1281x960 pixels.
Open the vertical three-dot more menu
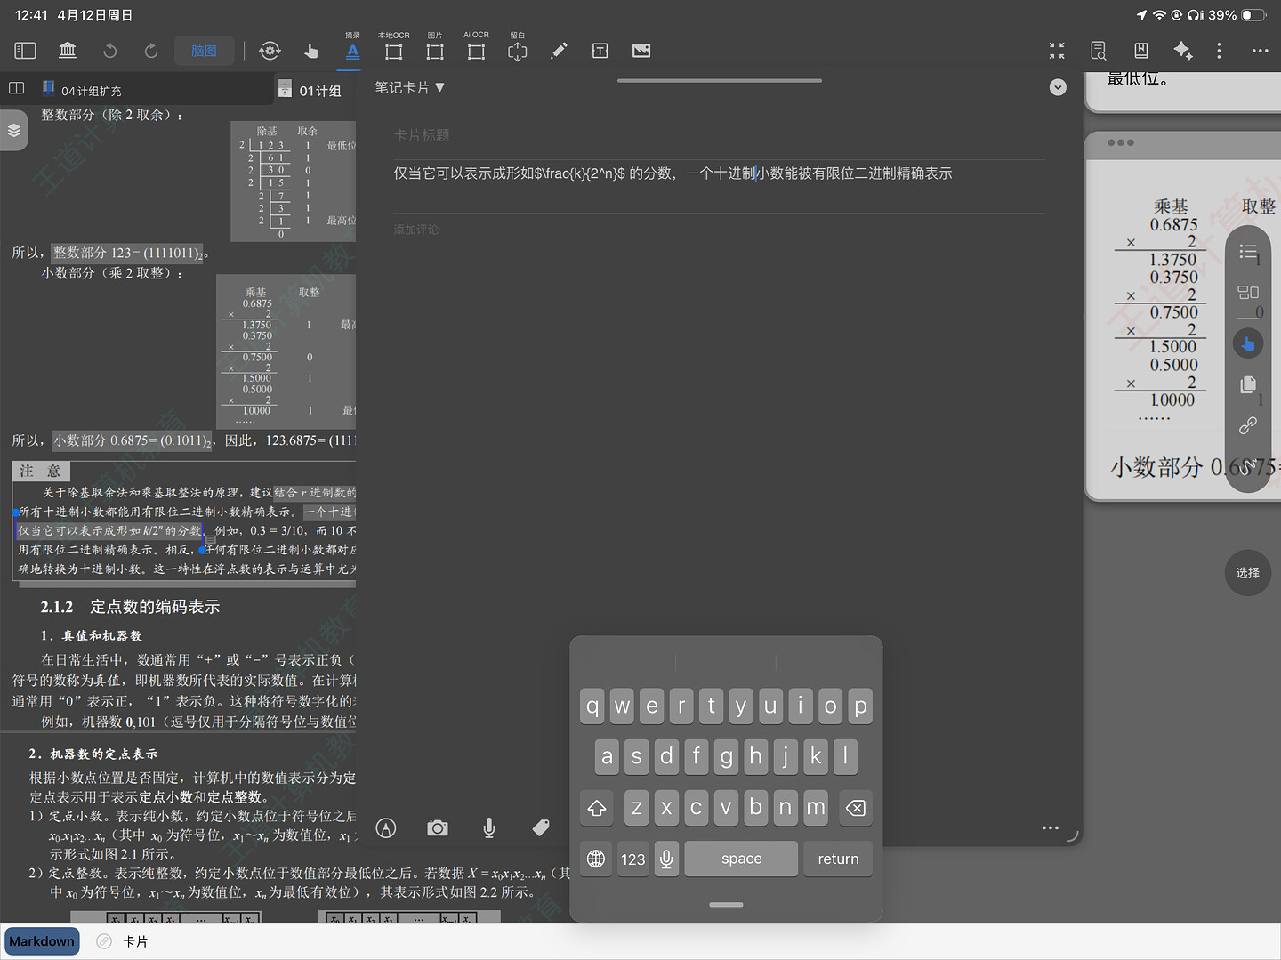1219,51
